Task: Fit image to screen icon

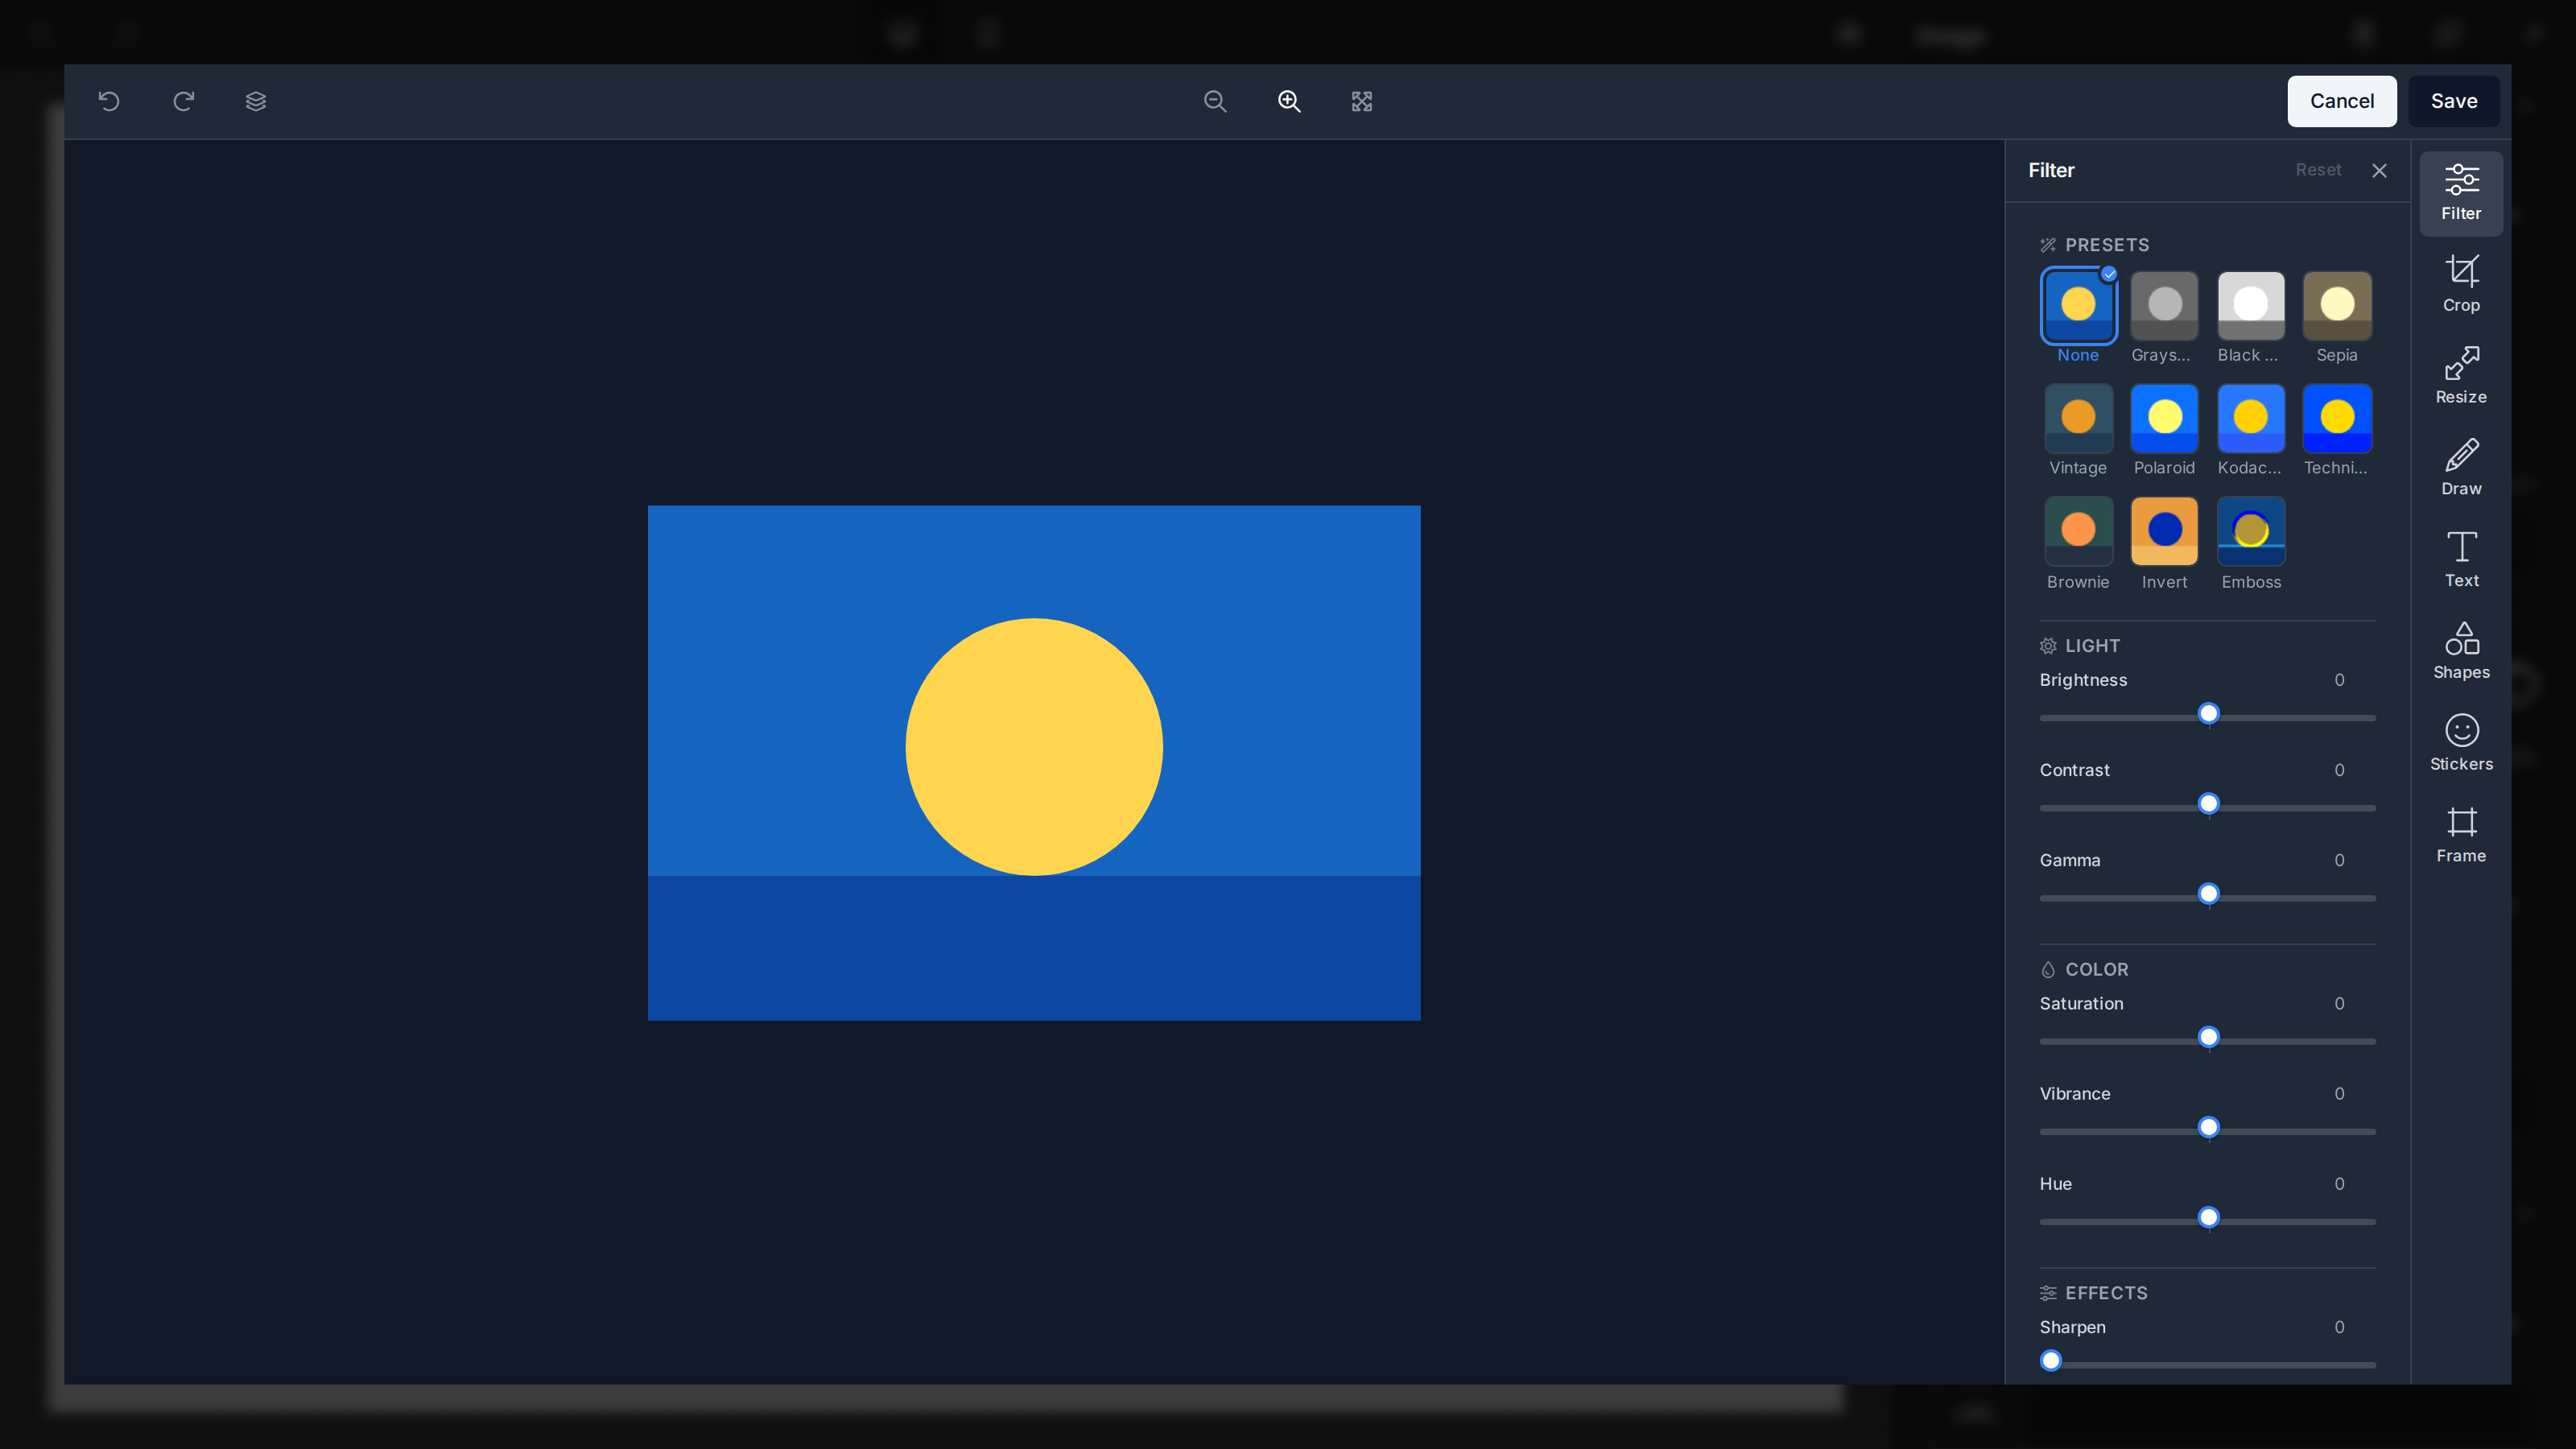Action: [1362, 101]
